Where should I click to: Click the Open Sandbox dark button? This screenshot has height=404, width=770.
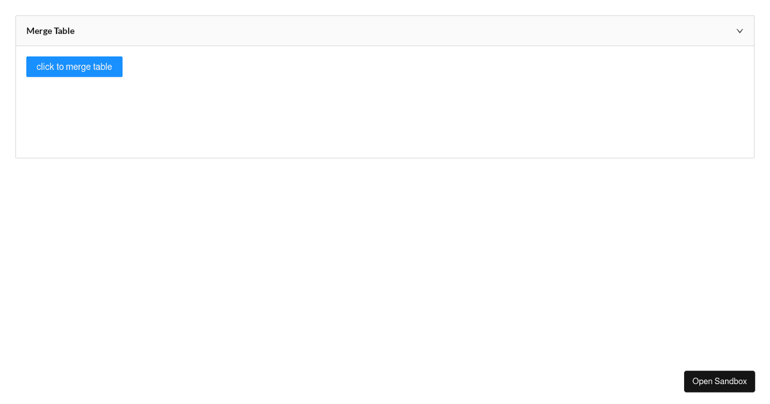[719, 382]
